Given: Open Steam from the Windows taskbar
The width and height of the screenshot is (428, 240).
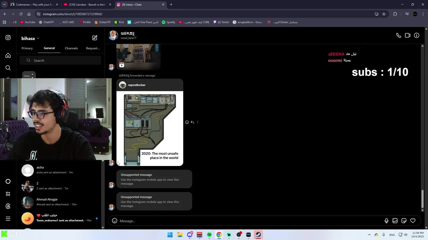Looking at the screenshot, I should point(258,235).
